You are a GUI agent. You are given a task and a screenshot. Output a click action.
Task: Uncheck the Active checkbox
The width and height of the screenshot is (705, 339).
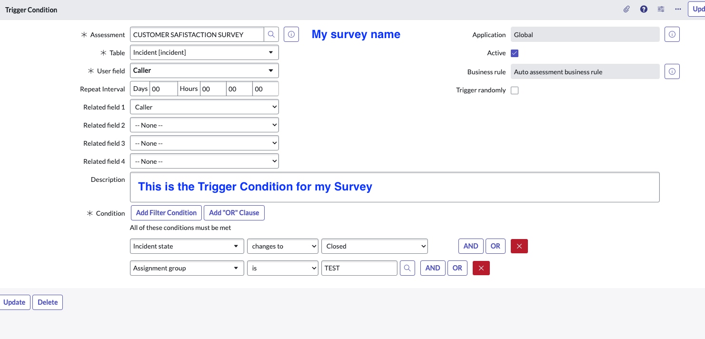515,53
